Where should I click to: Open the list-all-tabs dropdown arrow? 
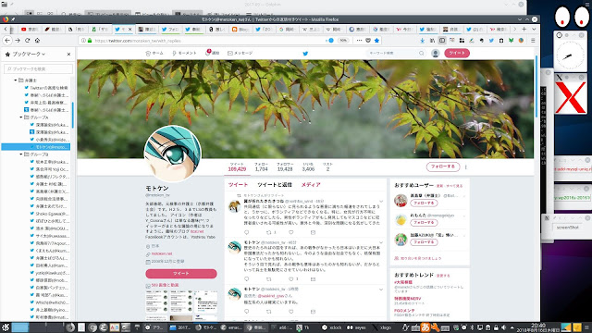pyautogui.click(x=534, y=29)
